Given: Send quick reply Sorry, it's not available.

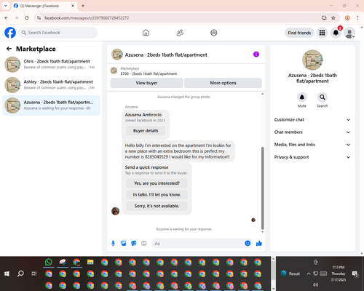Looking at the screenshot, I should click(157, 206).
